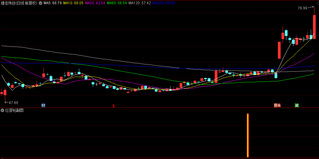Click the magenta MA20: 62.84 label

point(95,3)
